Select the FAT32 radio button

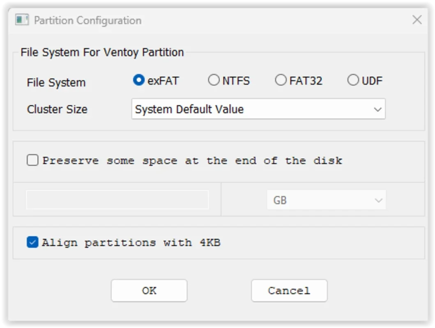point(281,80)
